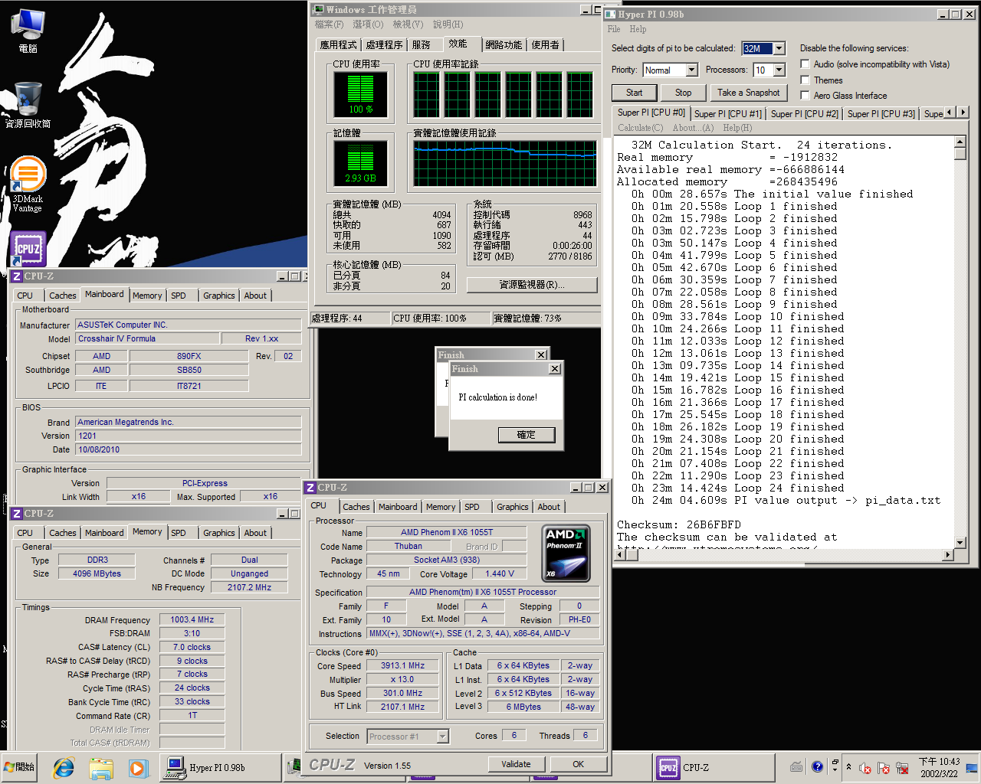Click the network tray icon
This screenshot has height=784, width=981.
click(x=902, y=767)
